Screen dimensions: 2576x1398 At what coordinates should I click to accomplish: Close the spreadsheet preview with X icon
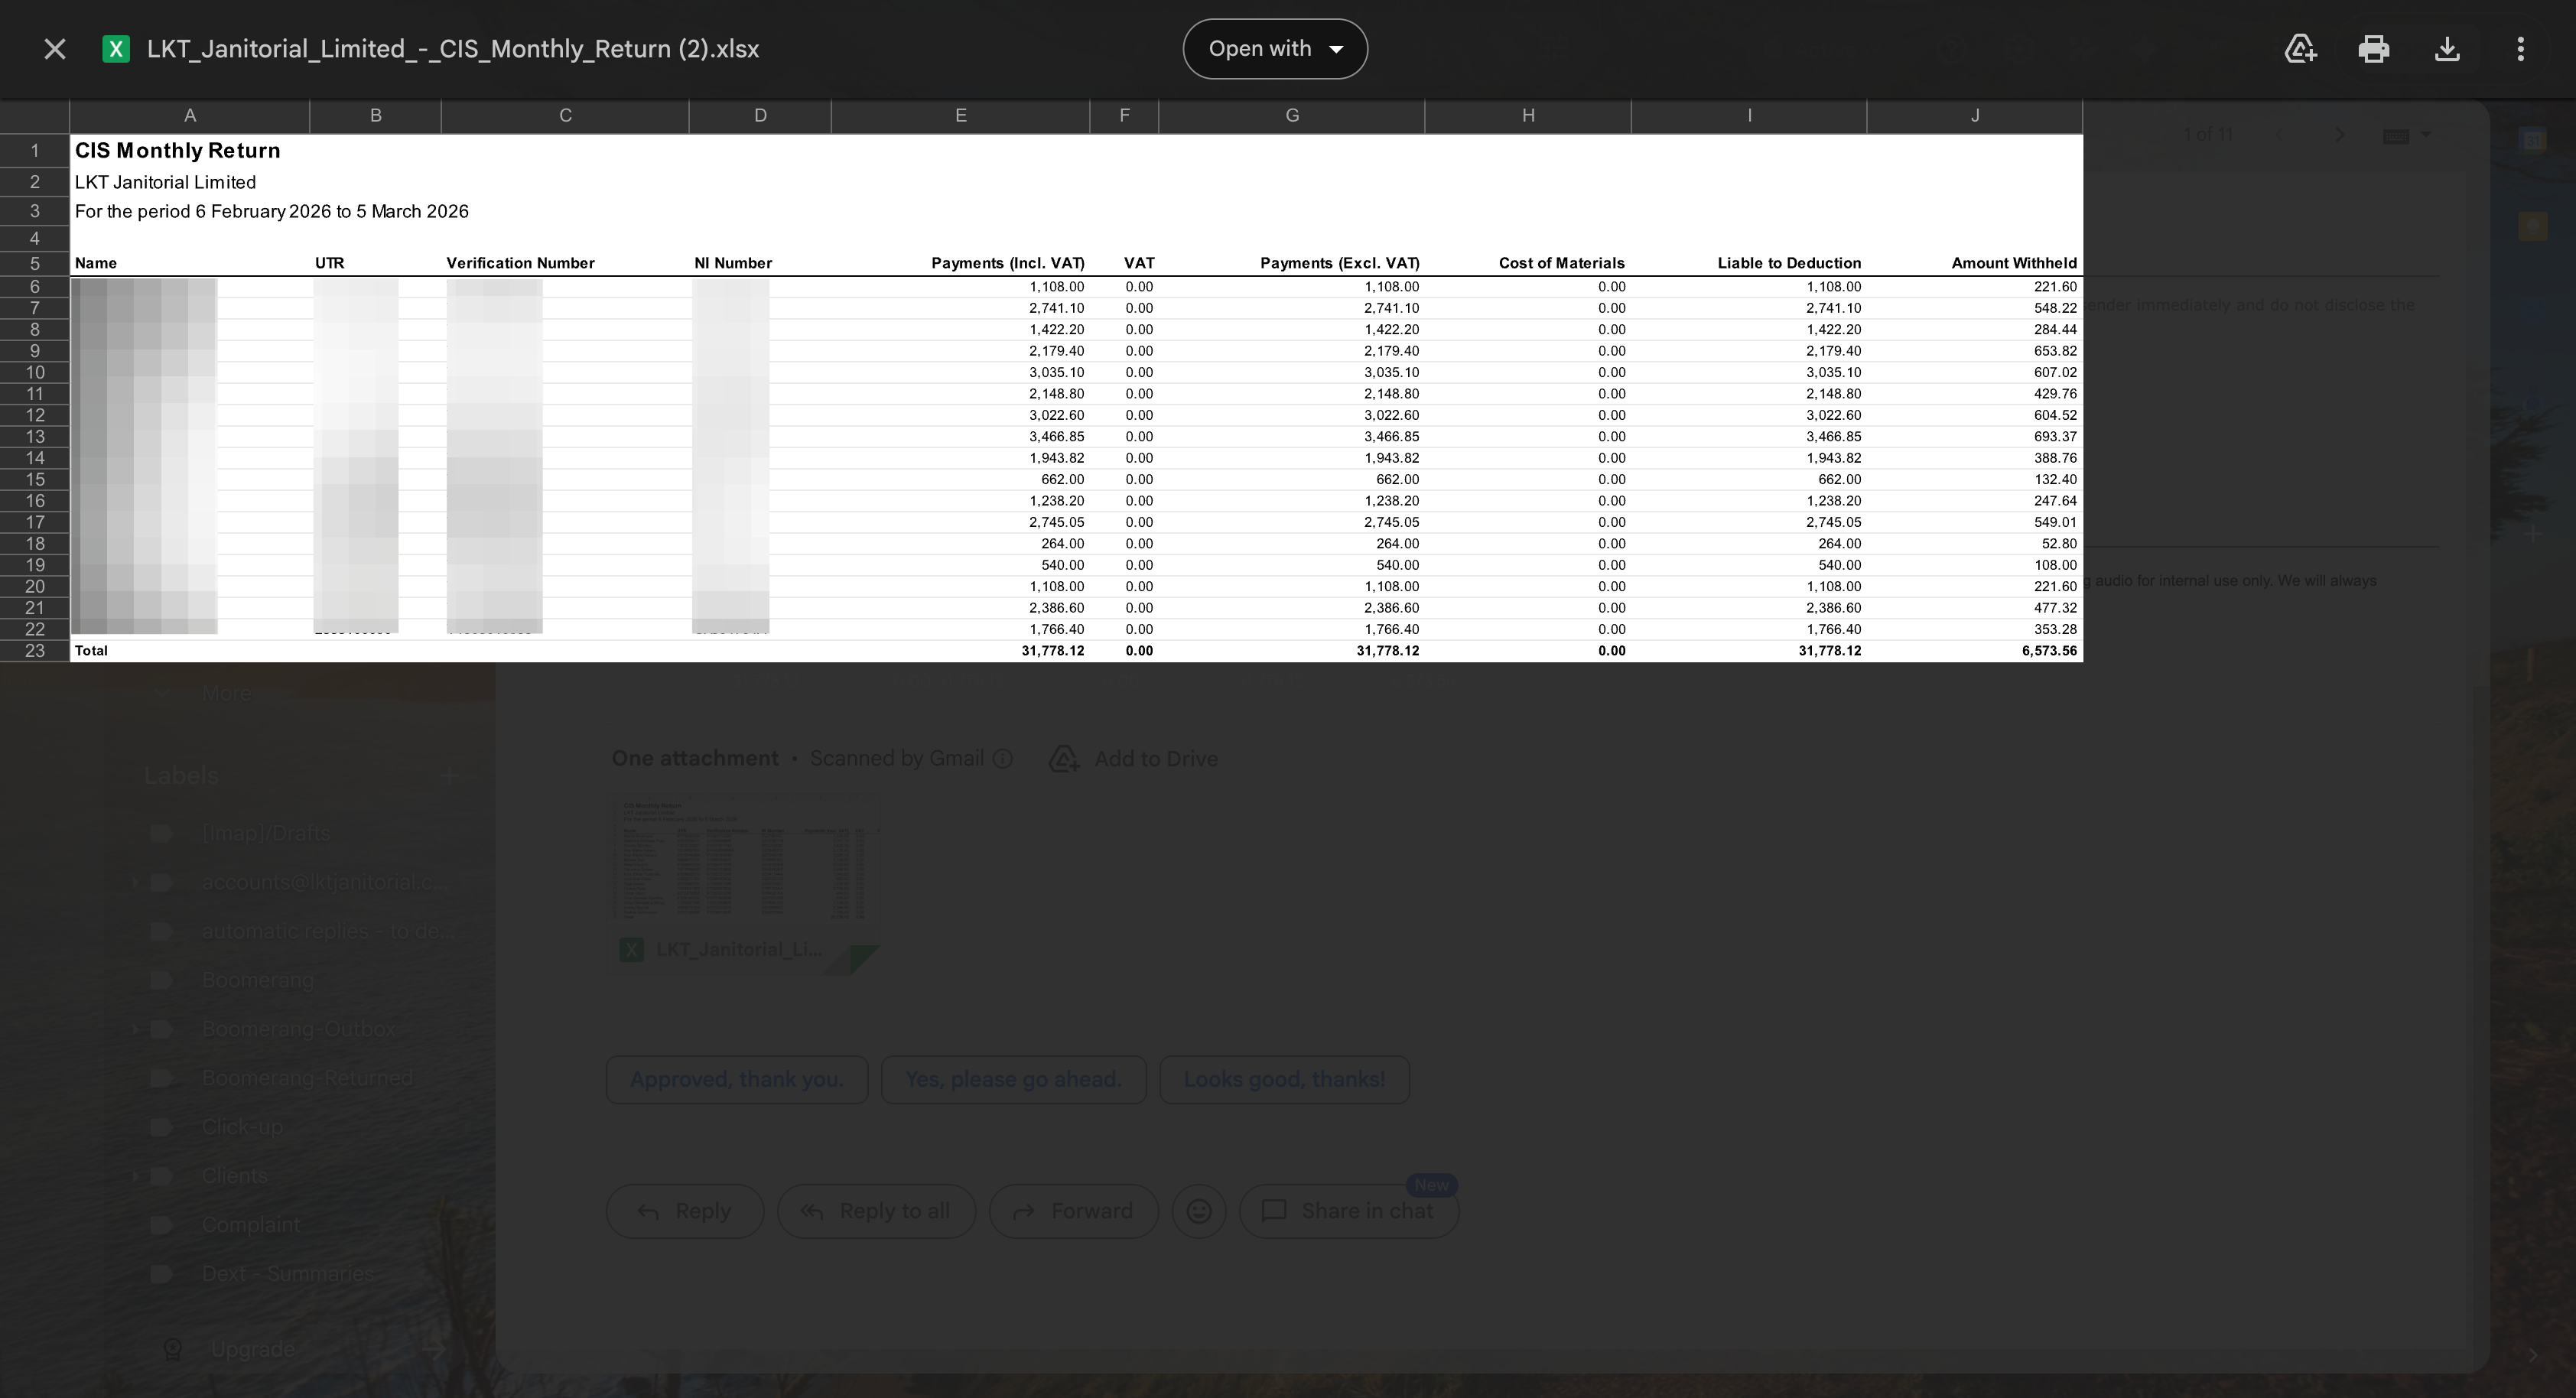coord(55,49)
